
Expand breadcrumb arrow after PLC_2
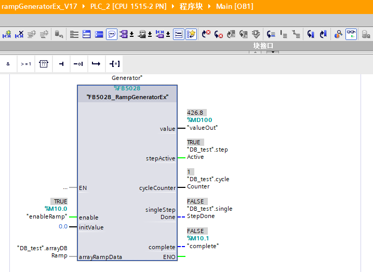coord(173,6)
